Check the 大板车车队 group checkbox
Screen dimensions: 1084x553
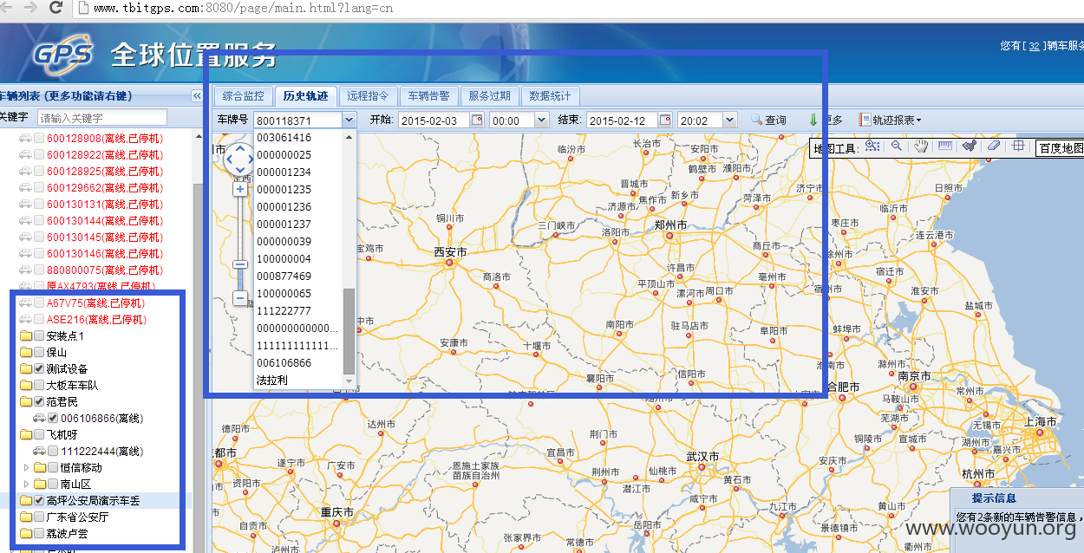click(39, 385)
